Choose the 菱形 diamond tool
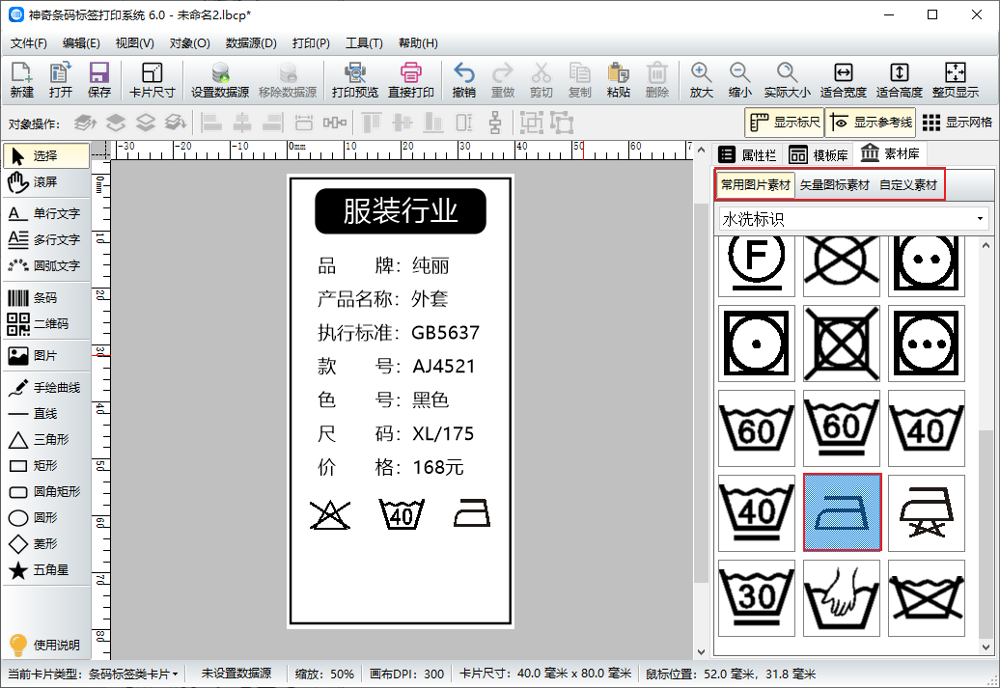 [46, 544]
